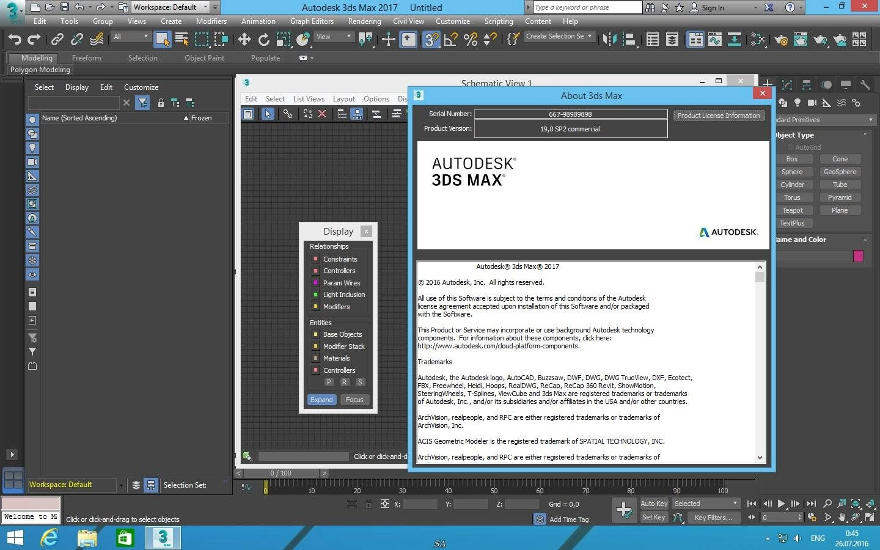Select the Select and Link tool

(57, 40)
